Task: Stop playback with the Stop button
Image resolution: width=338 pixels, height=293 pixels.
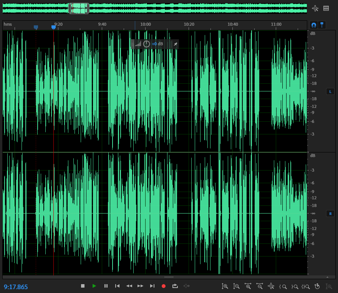Action: (x=83, y=286)
